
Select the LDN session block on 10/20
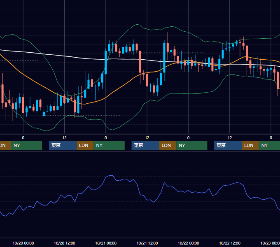(85, 145)
